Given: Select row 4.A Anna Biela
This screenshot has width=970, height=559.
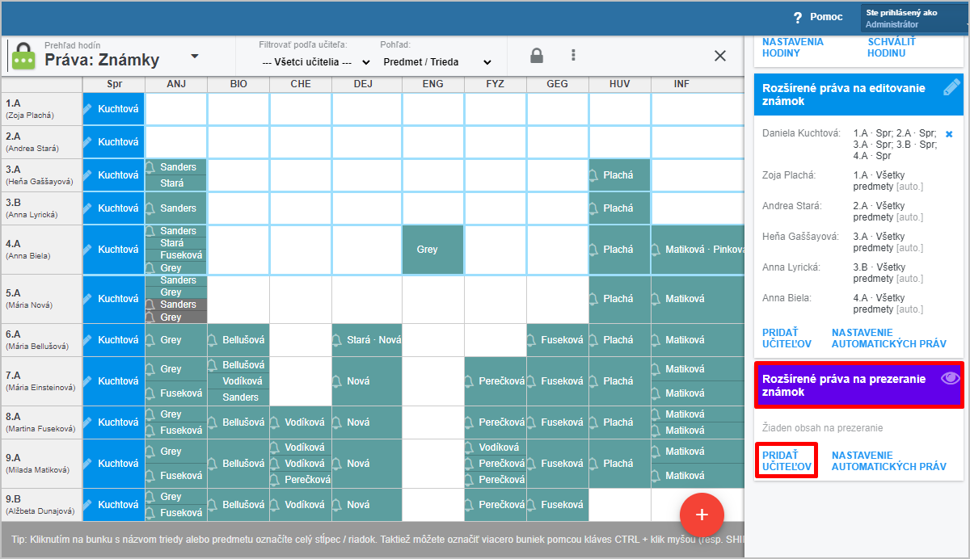Looking at the screenshot, I should 42,250.
